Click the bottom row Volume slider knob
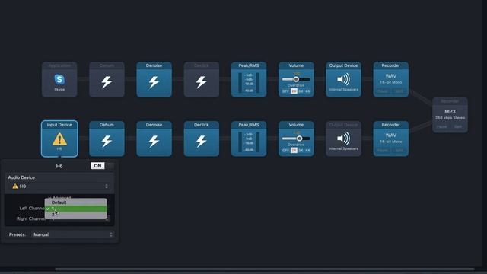This screenshot has height=274, width=487. [x=299, y=139]
